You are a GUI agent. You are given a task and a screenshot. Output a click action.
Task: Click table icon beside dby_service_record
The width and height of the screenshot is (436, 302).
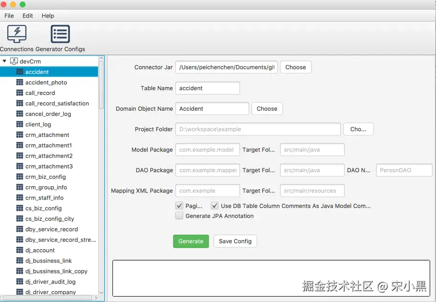pos(20,229)
